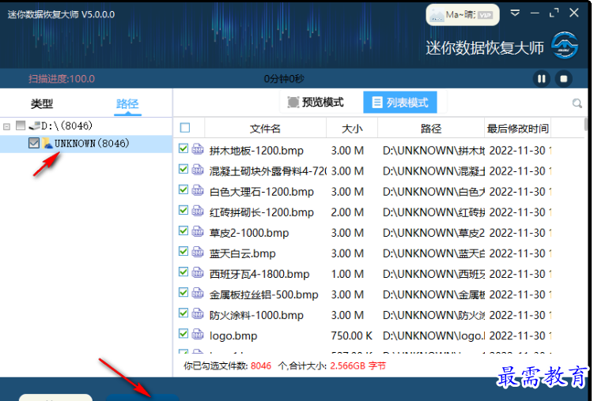Uncheck logo.bmp checkbox
The width and height of the screenshot is (594, 401).
183,333
